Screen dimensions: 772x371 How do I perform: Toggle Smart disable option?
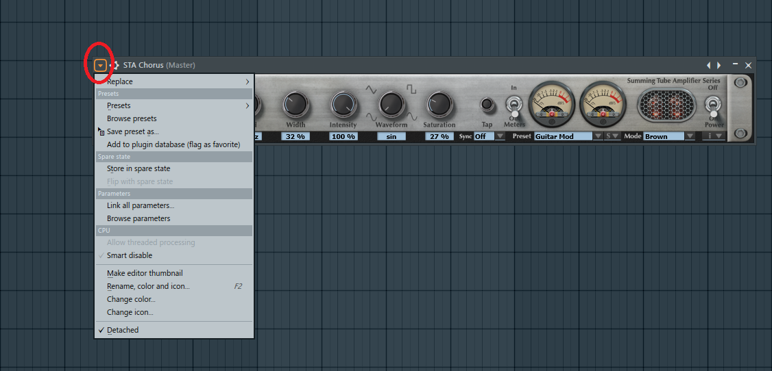coord(174,255)
